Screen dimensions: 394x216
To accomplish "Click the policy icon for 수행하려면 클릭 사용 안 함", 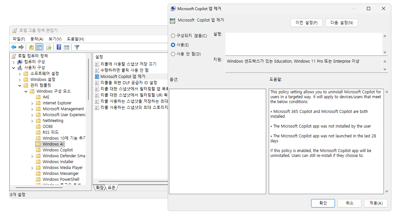I will (x=97, y=70).
